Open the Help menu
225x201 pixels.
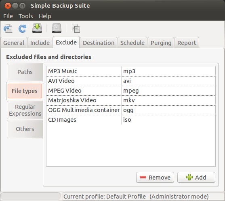(x=45, y=16)
